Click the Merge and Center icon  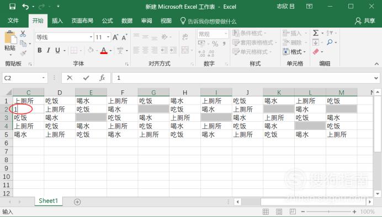[185, 50]
